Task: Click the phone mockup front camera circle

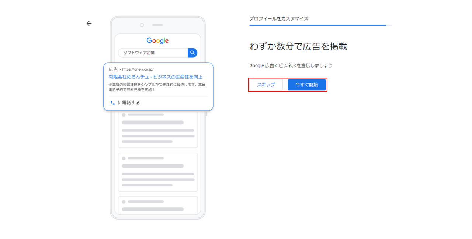Action: (x=142, y=25)
